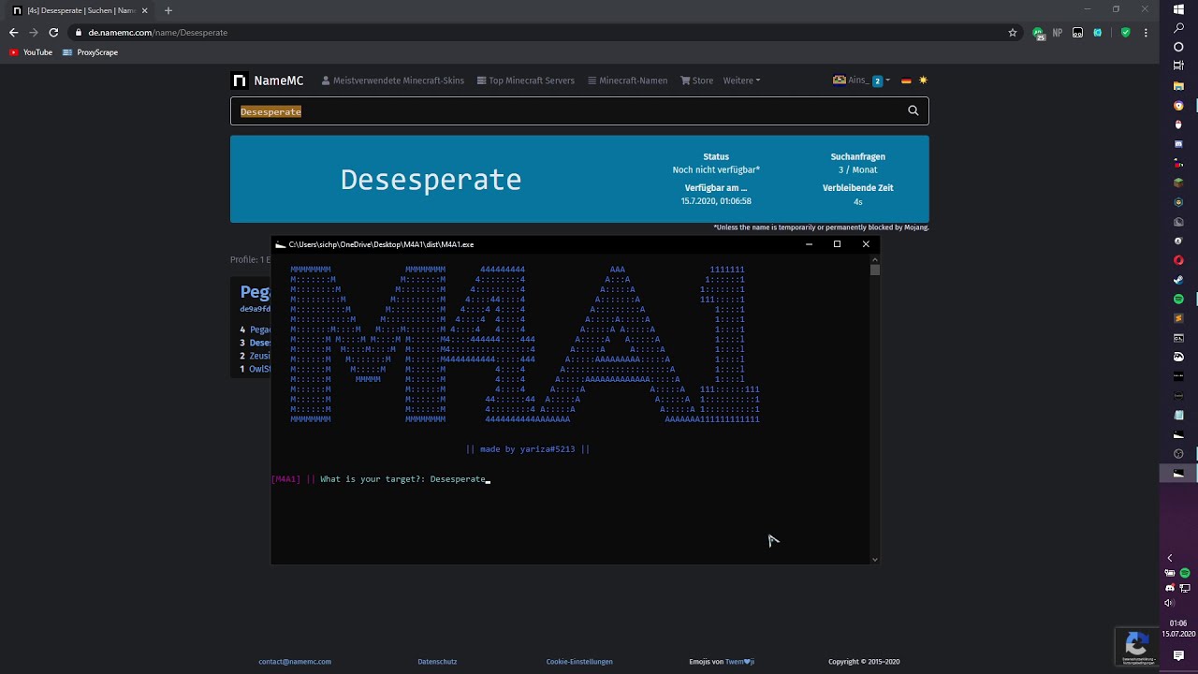
Task: Click the contact@namemc.com link
Action: click(295, 662)
